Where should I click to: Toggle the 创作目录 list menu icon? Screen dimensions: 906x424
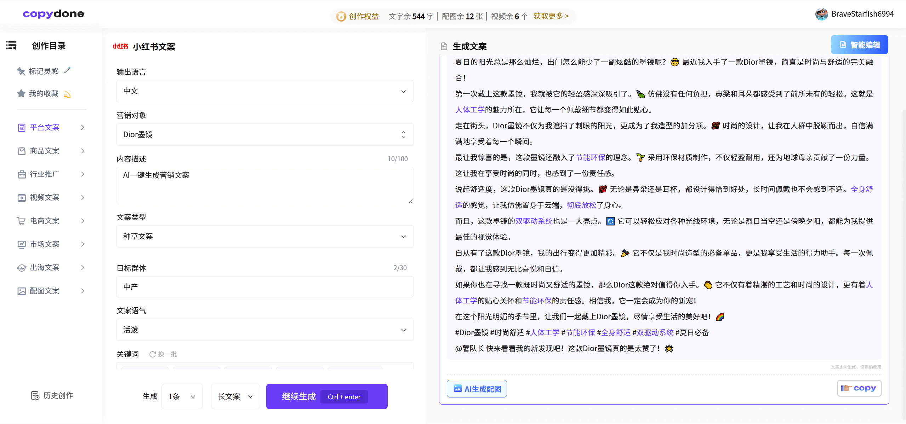tap(11, 45)
